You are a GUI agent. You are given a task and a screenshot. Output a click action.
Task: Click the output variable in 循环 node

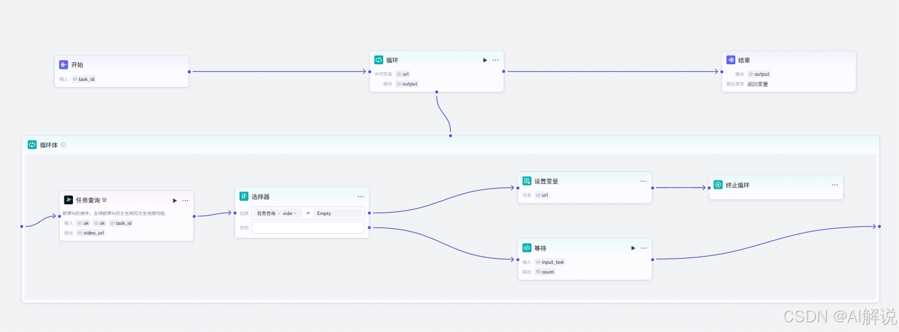pos(407,84)
